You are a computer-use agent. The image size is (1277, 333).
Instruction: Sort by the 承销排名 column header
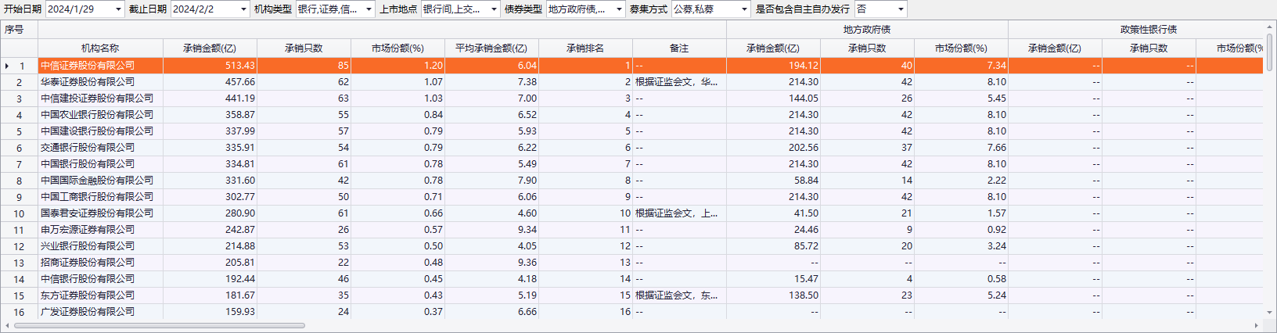click(x=585, y=48)
